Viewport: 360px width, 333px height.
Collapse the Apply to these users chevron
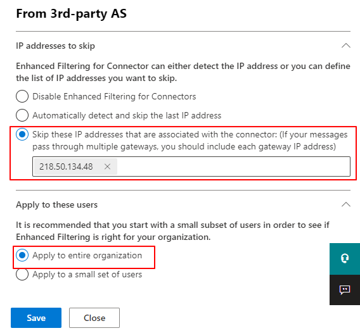pyautogui.click(x=346, y=204)
